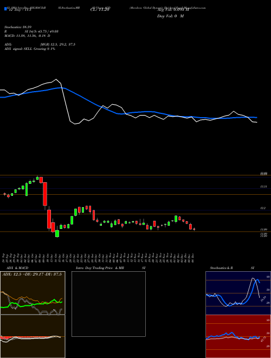The image size is (271, 358).
Task: Click the empty intraday trading price chart box
Action: [108, 304]
